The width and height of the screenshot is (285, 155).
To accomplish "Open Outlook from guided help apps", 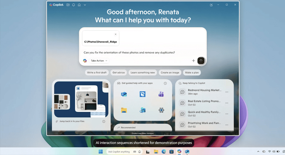I will click(x=124, y=94).
